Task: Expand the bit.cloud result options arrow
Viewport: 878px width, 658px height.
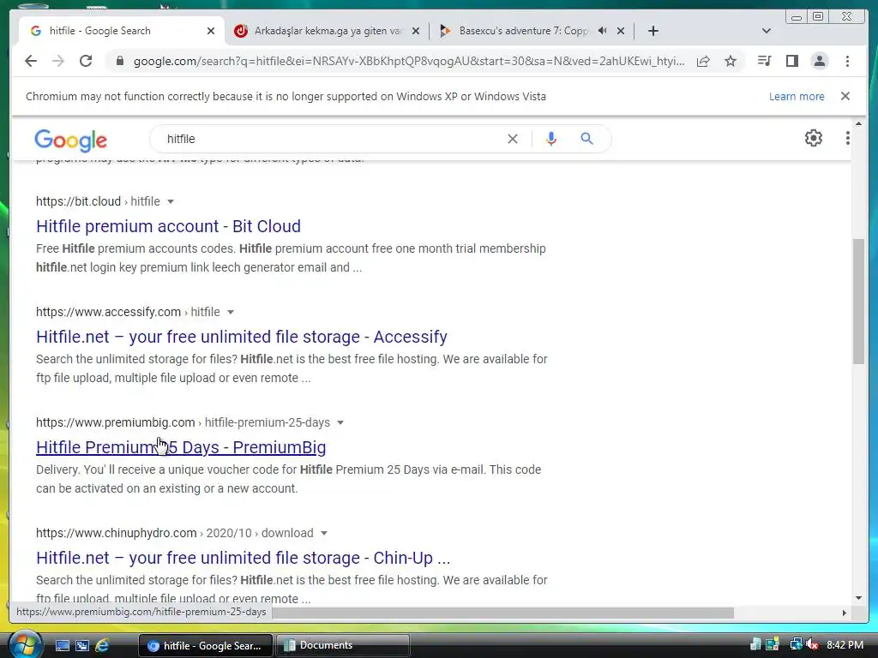Action: click(171, 201)
